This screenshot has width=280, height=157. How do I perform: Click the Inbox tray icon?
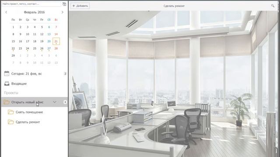coord(7,83)
